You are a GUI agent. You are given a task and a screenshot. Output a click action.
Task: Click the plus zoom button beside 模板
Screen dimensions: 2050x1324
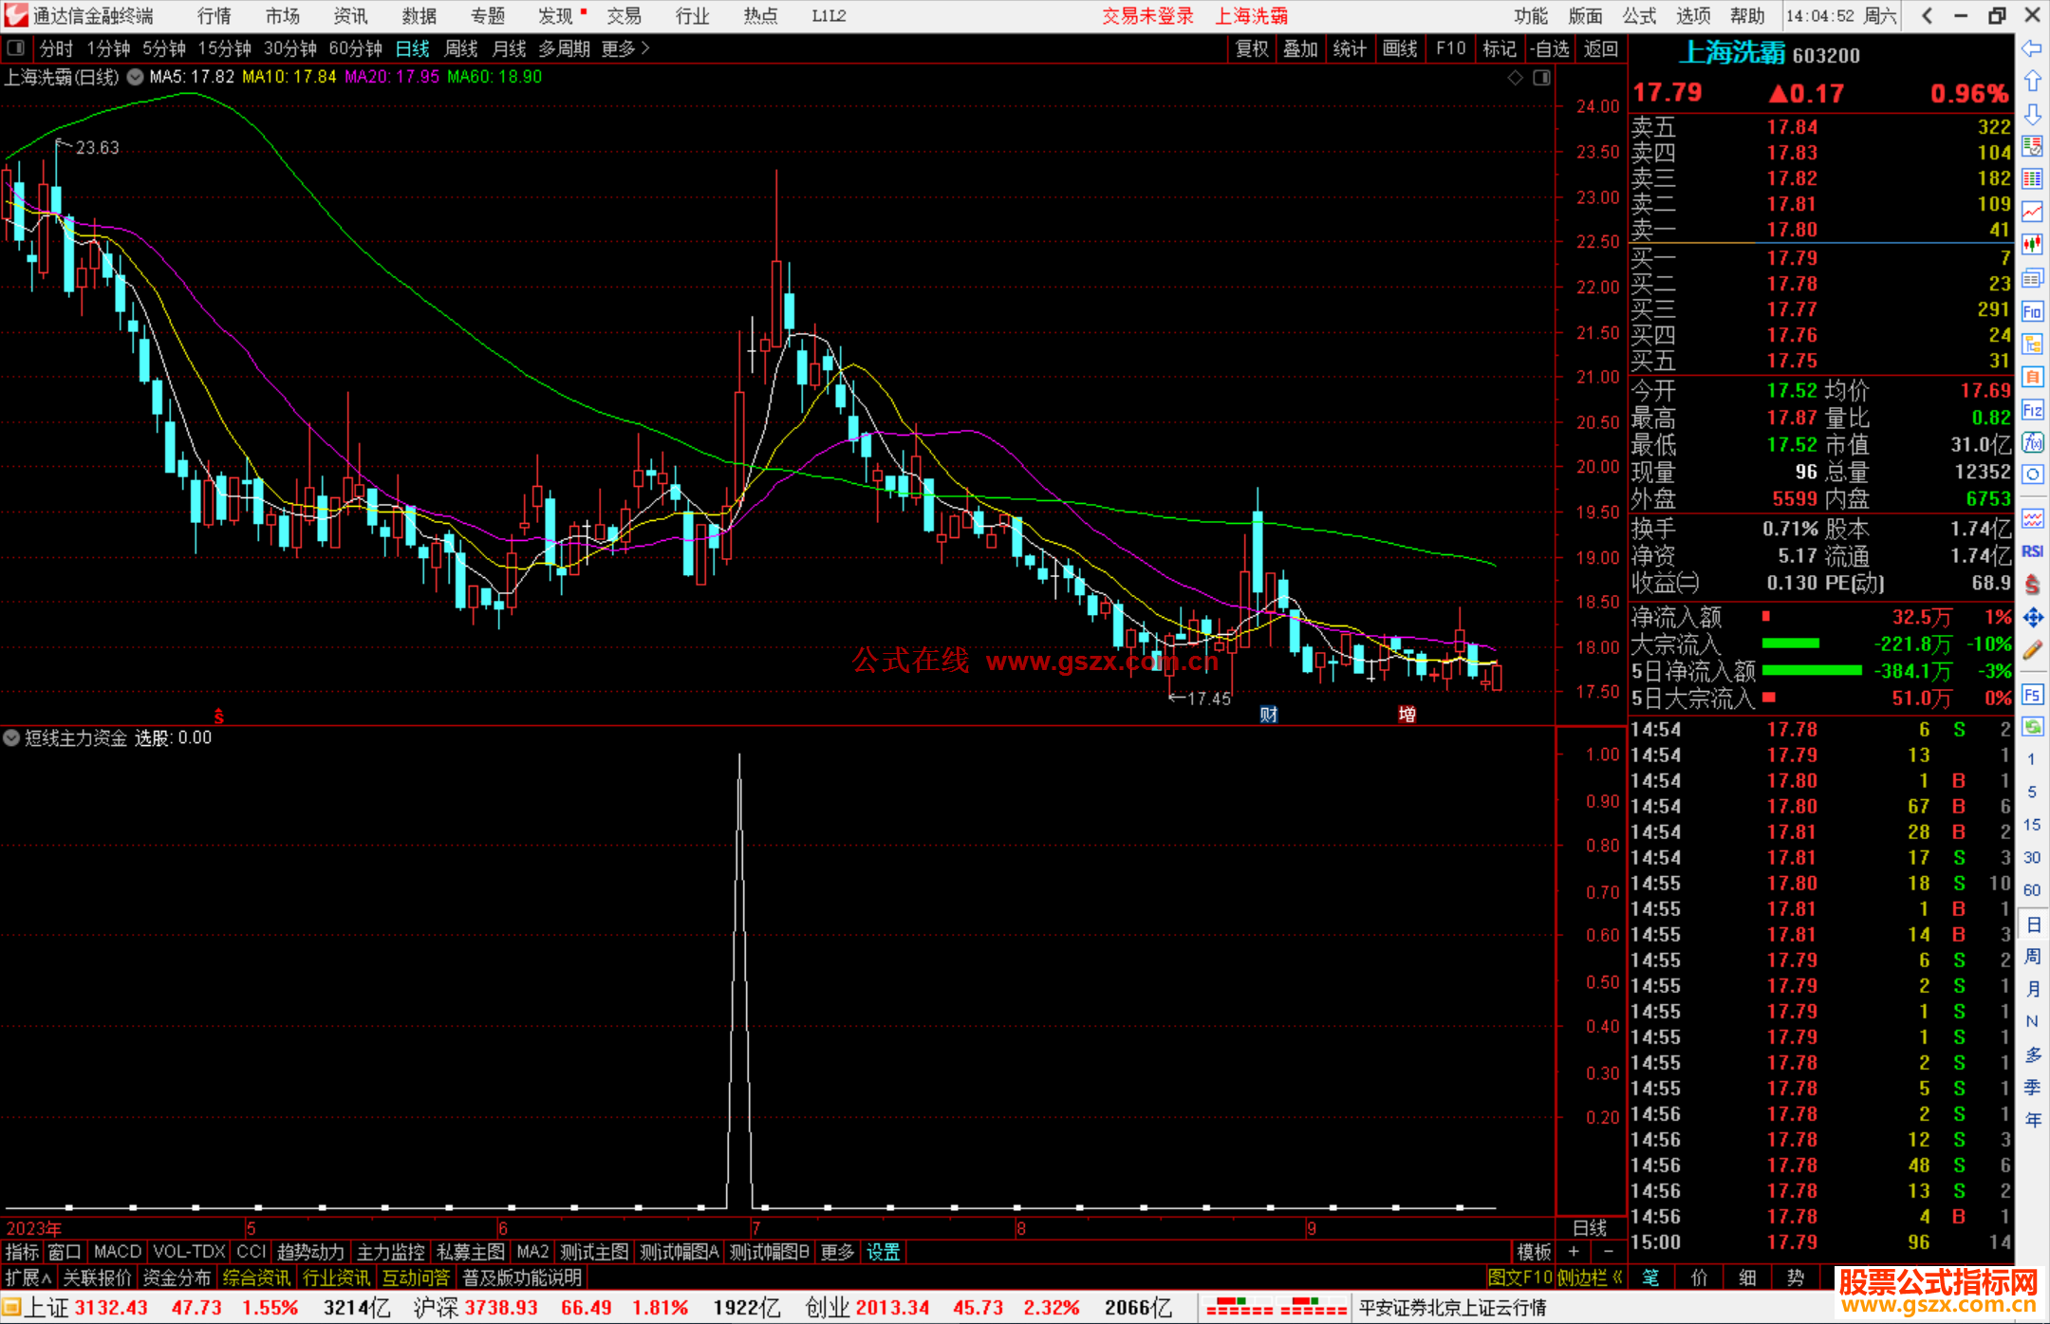[1574, 1252]
